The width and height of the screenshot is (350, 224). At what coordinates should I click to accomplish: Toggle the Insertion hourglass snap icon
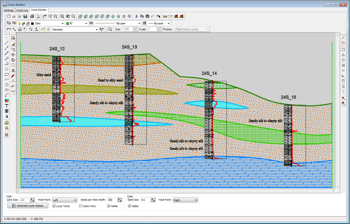tap(343, 86)
